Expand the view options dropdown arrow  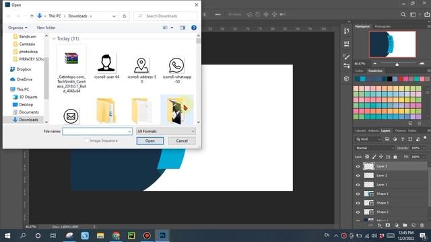coord(172,28)
